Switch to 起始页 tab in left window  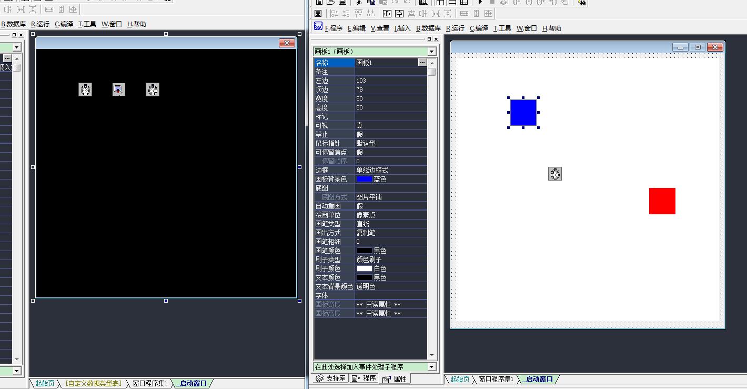(x=45, y=383)
